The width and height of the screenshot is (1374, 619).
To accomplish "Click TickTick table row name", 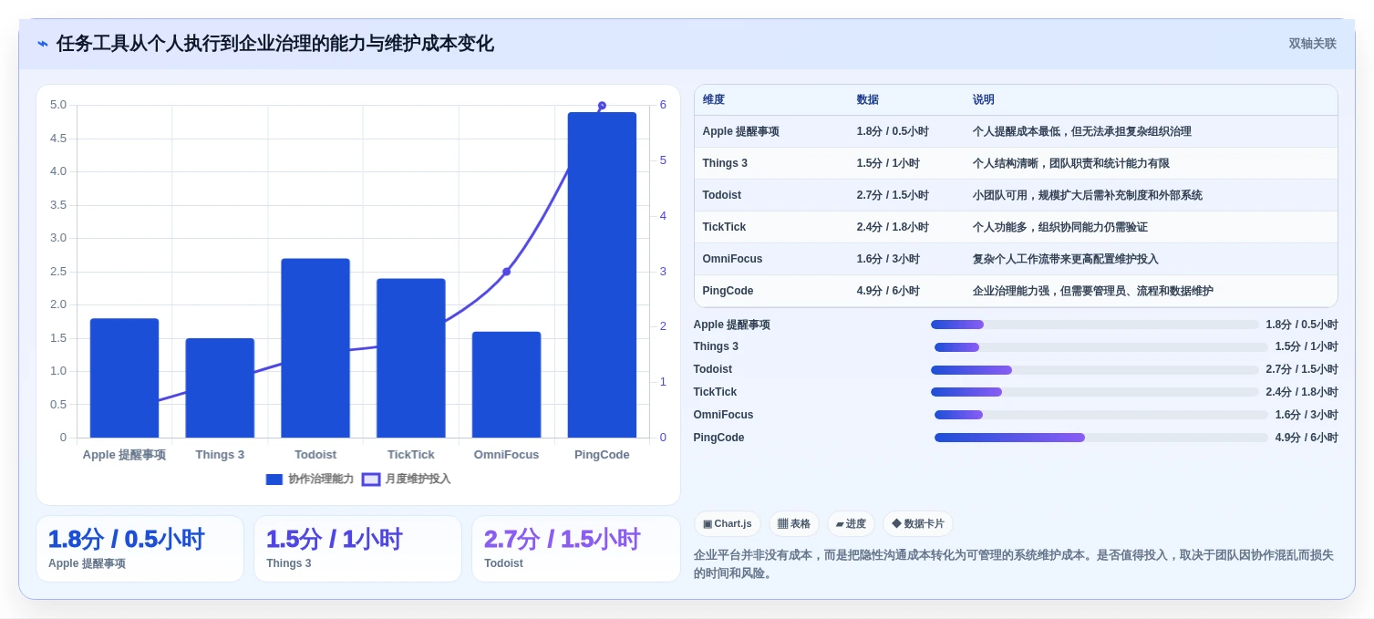I will (x=724, y=227).
